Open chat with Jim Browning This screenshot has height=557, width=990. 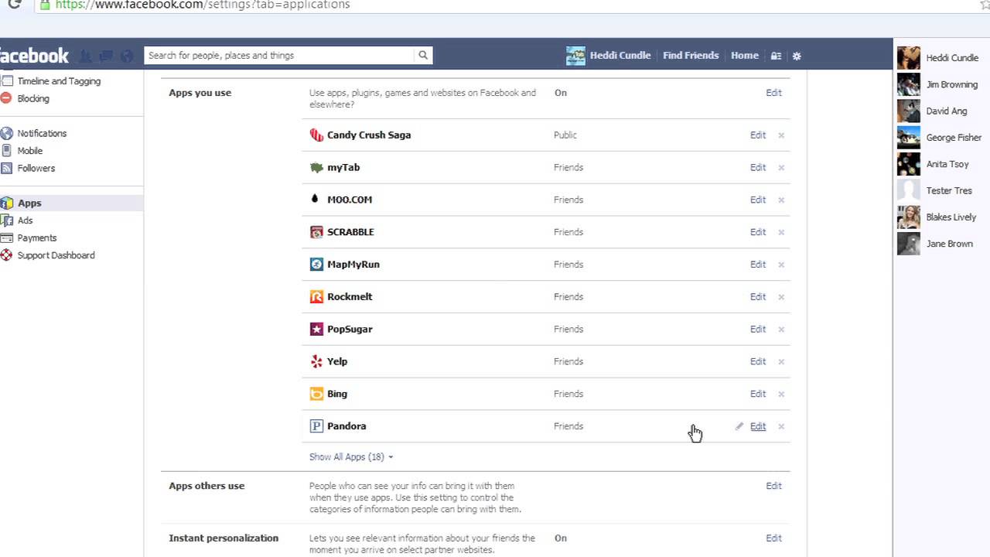[x=951, y=84]
